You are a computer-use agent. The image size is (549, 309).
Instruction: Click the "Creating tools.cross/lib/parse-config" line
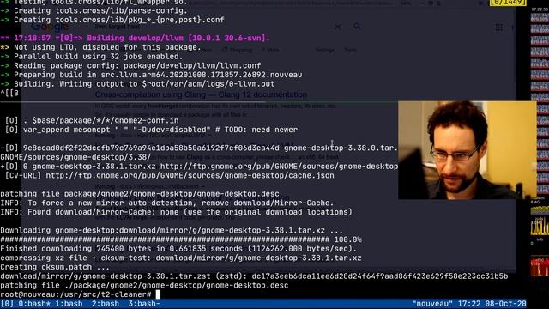coord(94,10)
